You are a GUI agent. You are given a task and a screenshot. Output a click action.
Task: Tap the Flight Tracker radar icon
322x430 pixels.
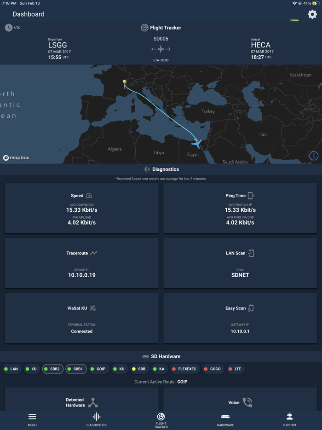click(144, 28)
